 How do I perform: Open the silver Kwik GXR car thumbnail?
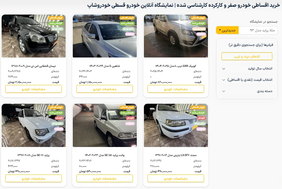[176, 36]
